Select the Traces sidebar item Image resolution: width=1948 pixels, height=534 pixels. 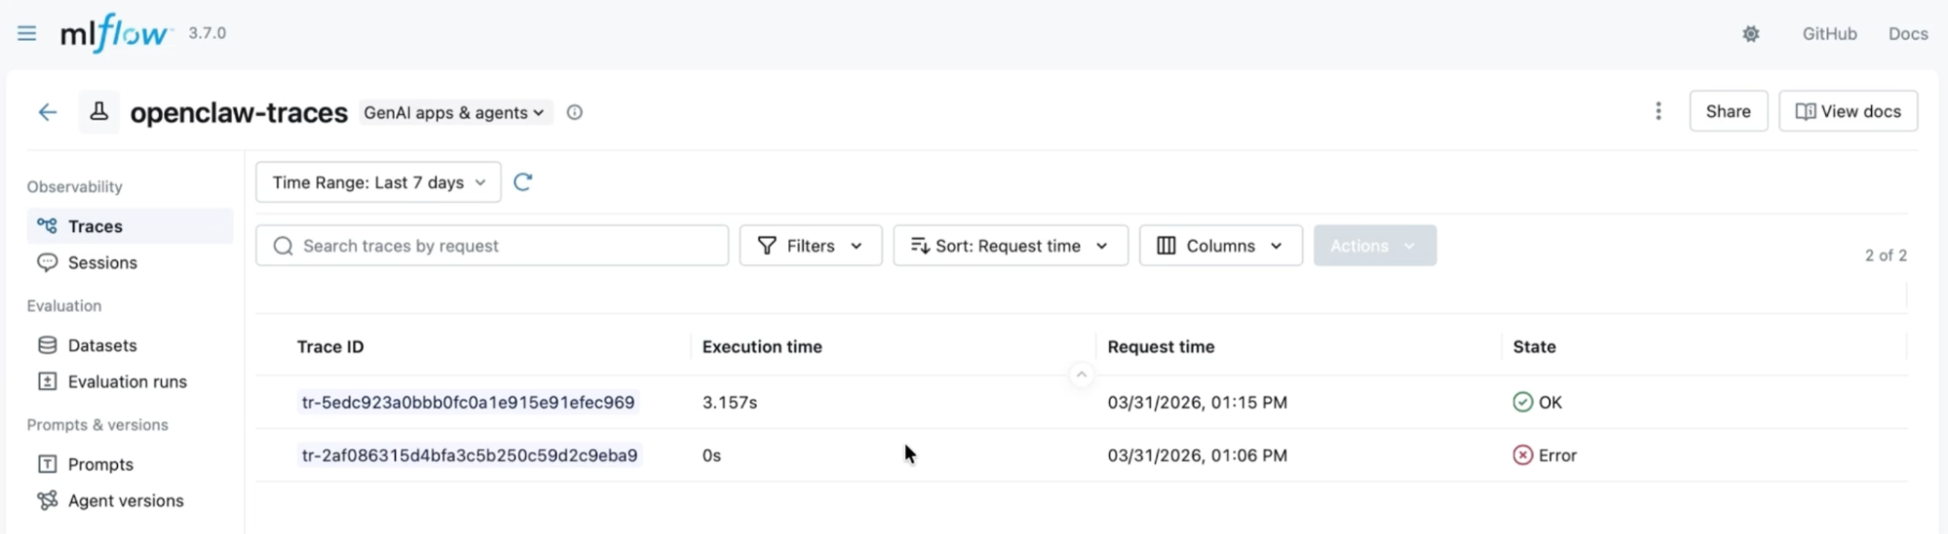[x=130, y=226]
